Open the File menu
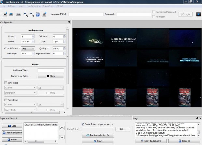Viewport: 202px width, 145px height. pos(3,6)
